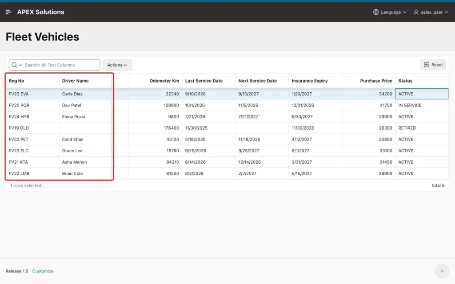This screenshot has height=284, width=455.
Task: Click the Elena Rossi driver cell
Action: [x=85, y=117]
